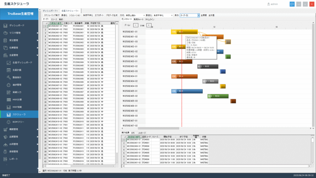Click the 生産管理 factory icon

coord(6,55)
